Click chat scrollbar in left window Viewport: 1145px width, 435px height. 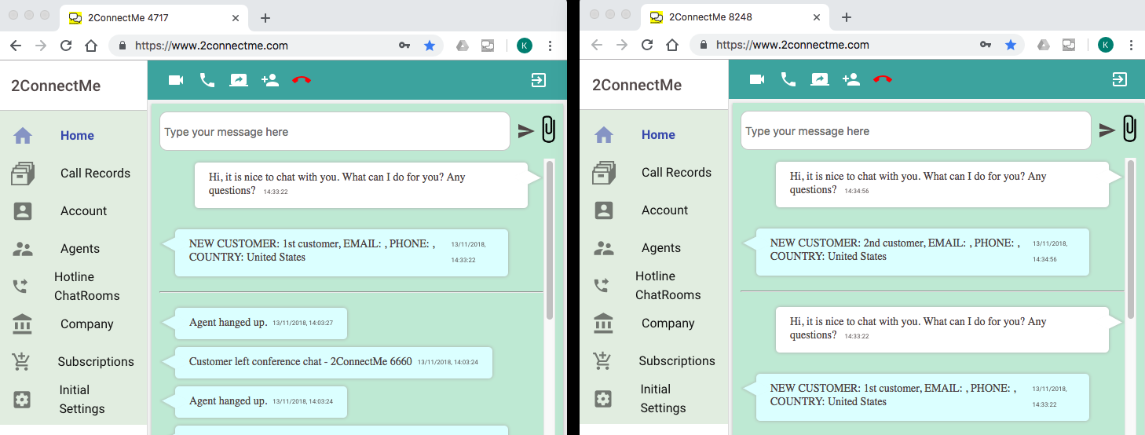(550, 239)
